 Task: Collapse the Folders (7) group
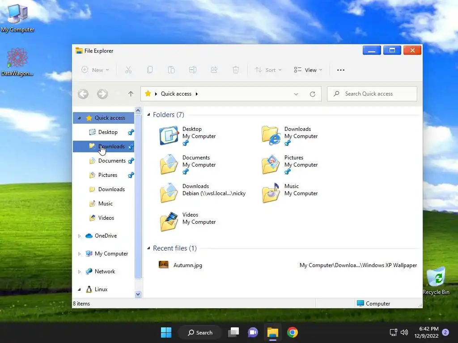[x=148, y=115]
